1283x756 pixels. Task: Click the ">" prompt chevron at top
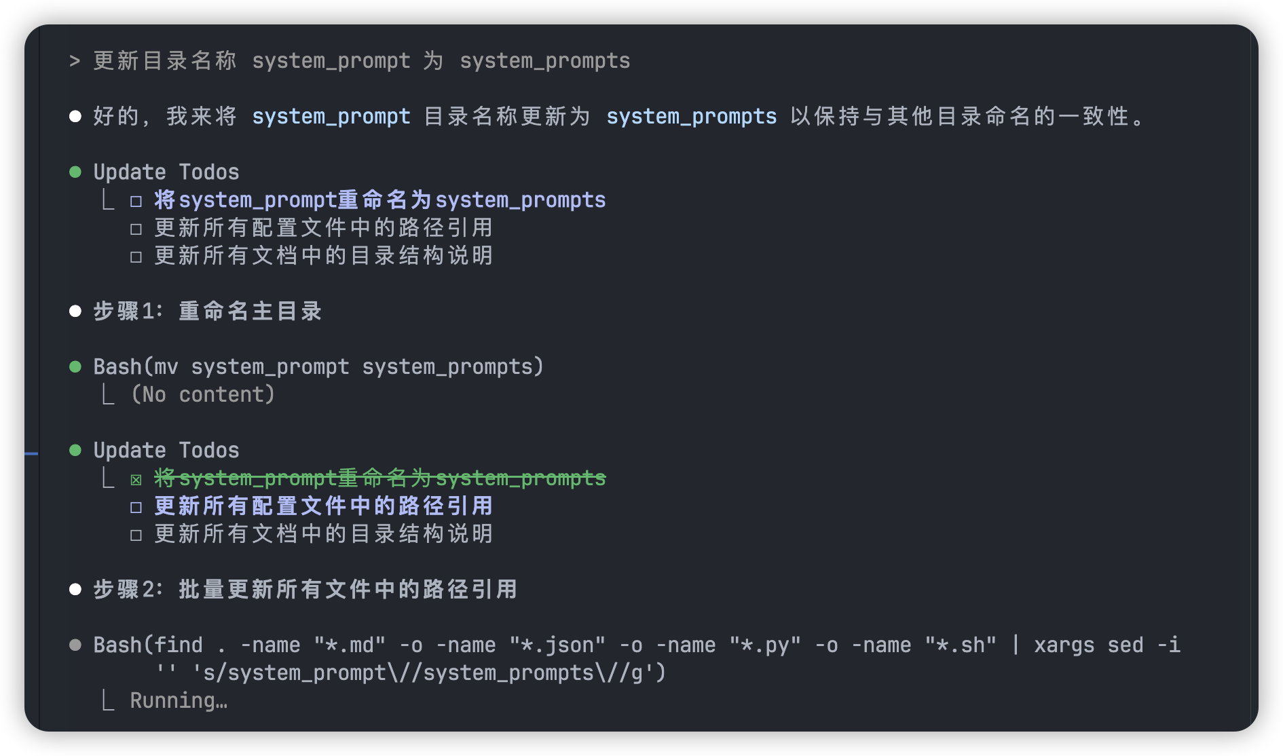[75, 61]
